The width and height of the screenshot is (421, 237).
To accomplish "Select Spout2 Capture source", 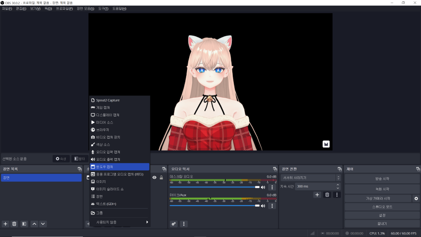I will point(119,100).
